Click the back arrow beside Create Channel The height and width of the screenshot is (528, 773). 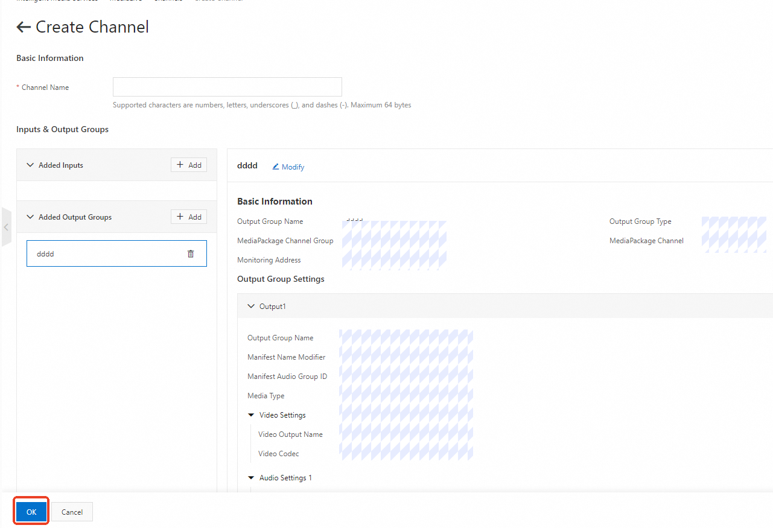tap(24, 27)
